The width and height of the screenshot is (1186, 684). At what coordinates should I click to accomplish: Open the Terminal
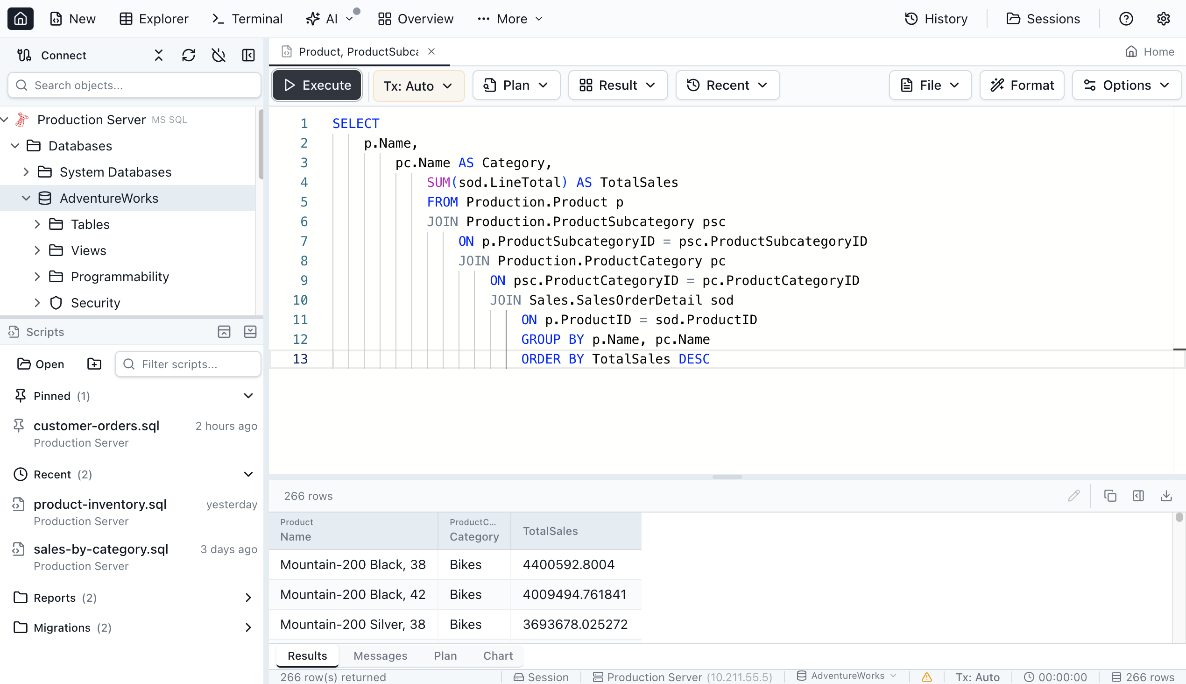tap(247, 19)
